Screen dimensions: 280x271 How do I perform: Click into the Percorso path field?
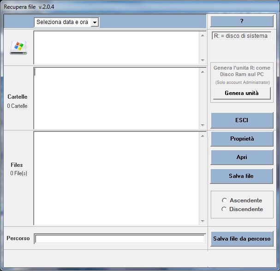[x=119, y=239]
